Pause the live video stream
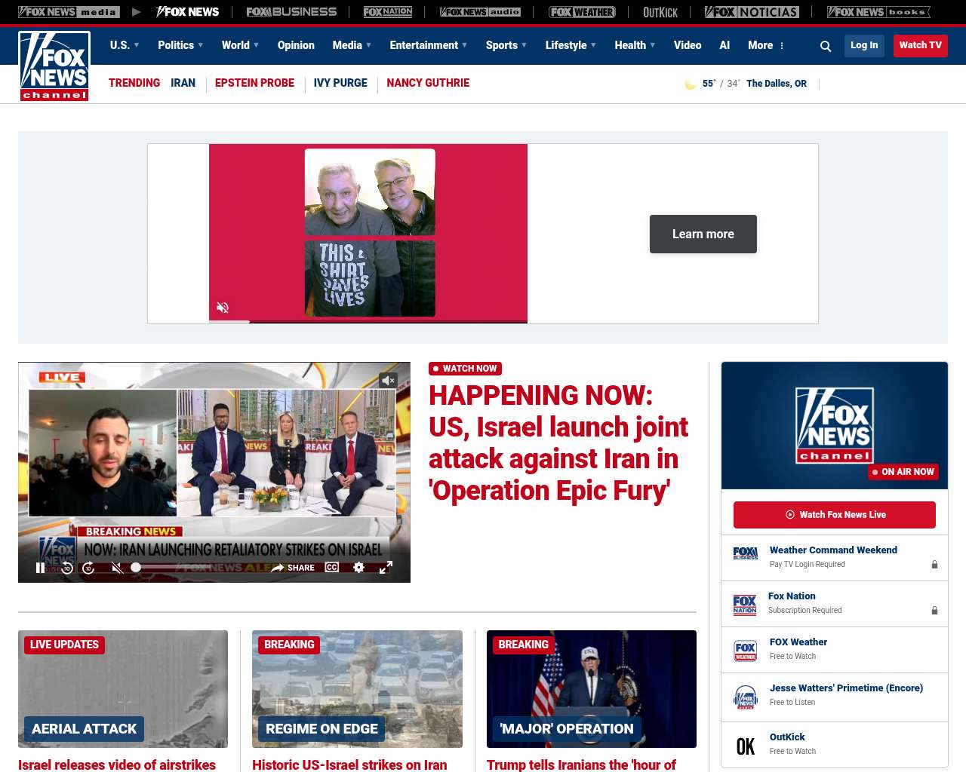Screen dimensions: 966x772 pos(41,568)
